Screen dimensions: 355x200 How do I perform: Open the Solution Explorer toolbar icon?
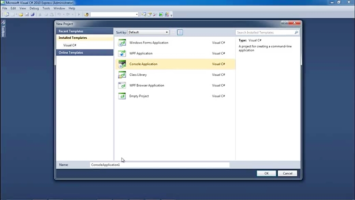144,15
